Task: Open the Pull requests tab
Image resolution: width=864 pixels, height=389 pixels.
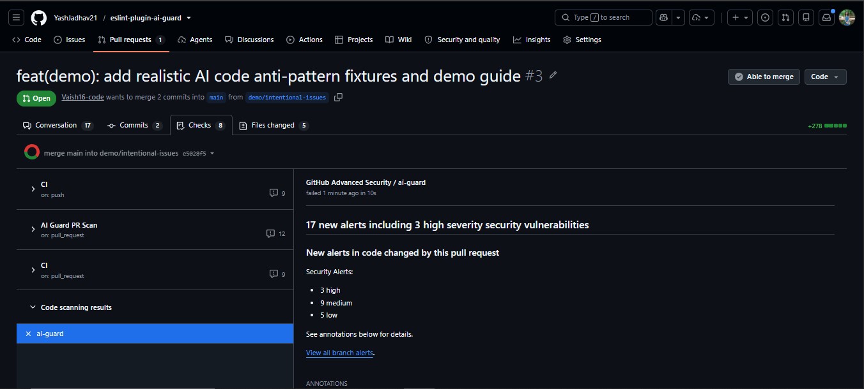Action: 131,40
